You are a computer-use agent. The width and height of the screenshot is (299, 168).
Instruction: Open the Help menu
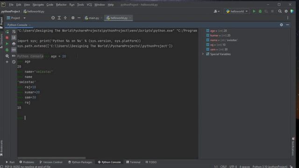click(x=111, y=5)
